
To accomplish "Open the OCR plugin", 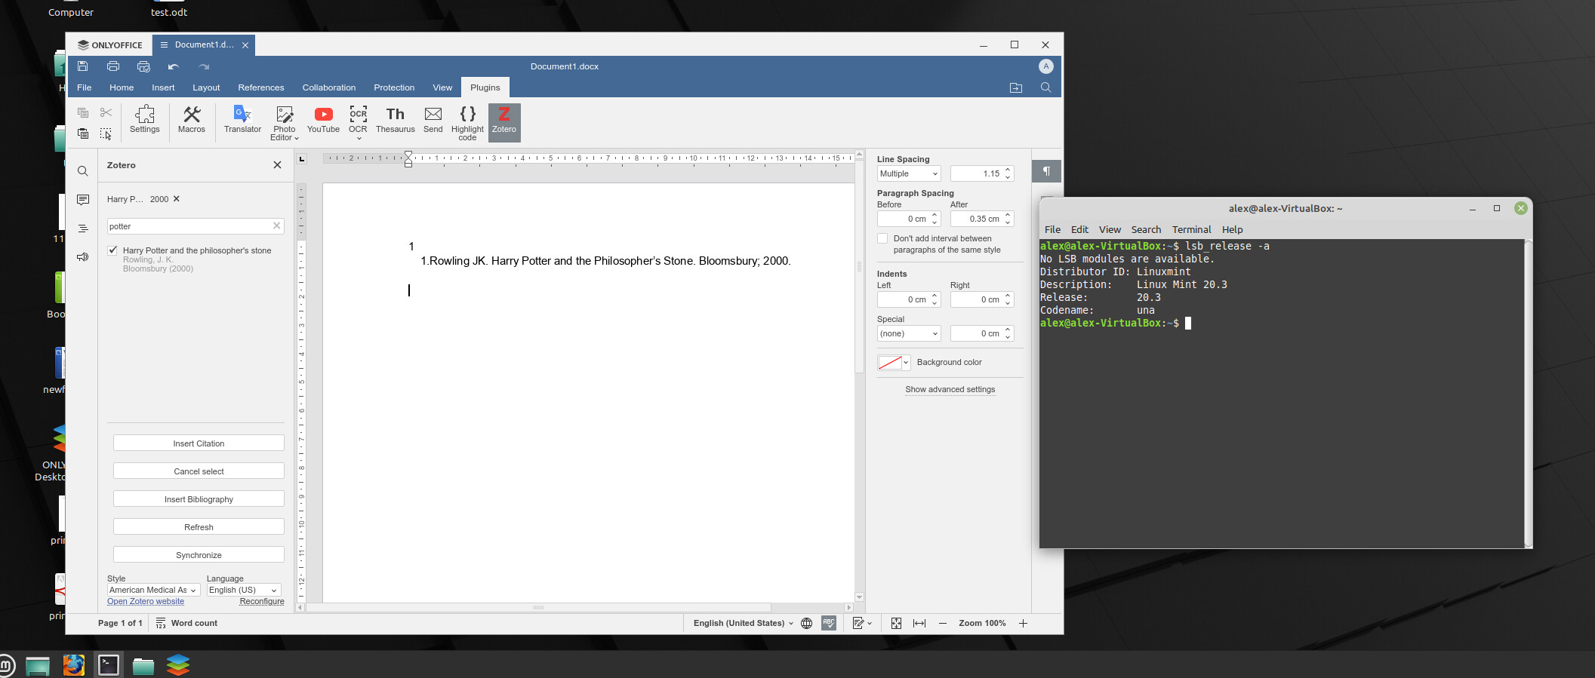I will pos(358,118).
